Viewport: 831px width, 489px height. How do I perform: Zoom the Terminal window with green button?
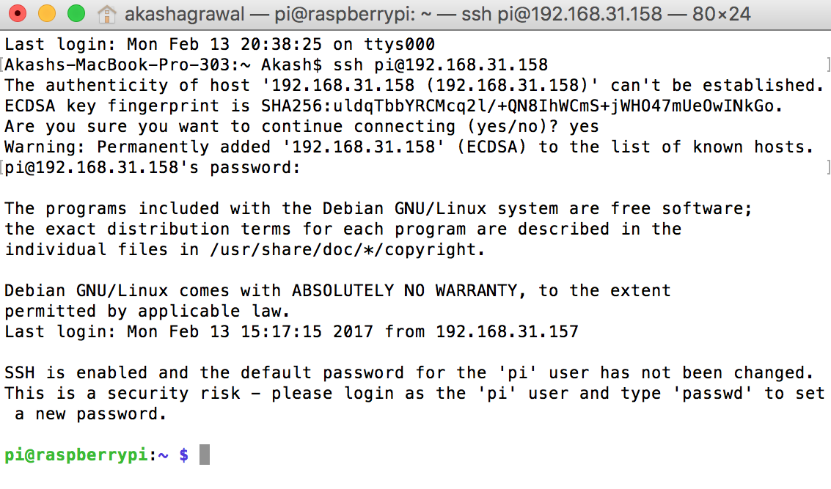[x=76, y=14]
